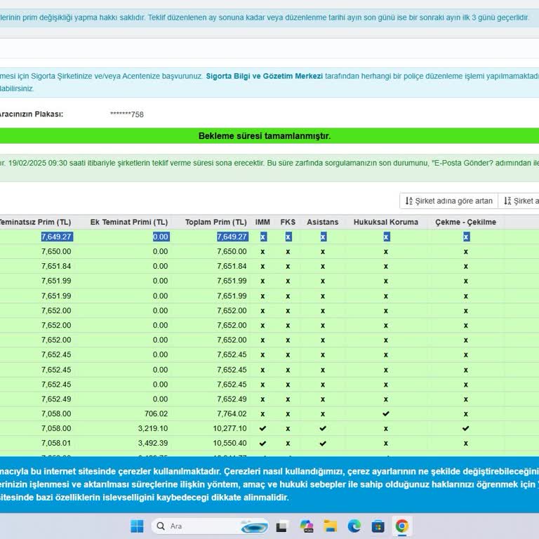Viewport: 539px width, 539px height.
Task: Click the IMM column header
Action: (x=262, y=222)
